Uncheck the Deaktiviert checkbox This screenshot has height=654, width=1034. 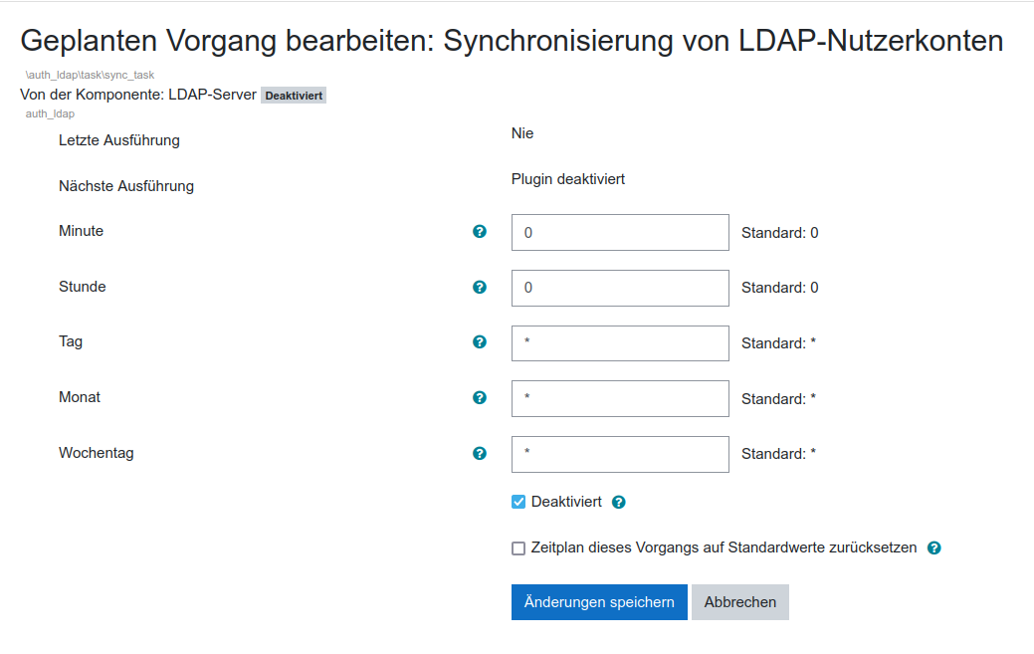coord(518,502)
